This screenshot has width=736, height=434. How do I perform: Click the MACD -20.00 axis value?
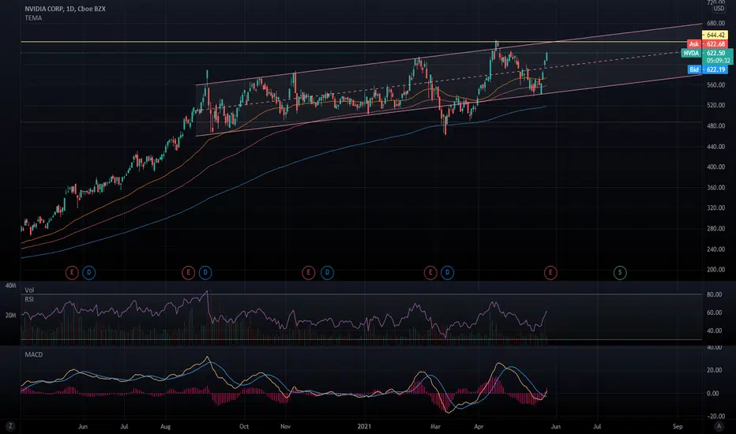pyautogui.click(x=715, y=416)
